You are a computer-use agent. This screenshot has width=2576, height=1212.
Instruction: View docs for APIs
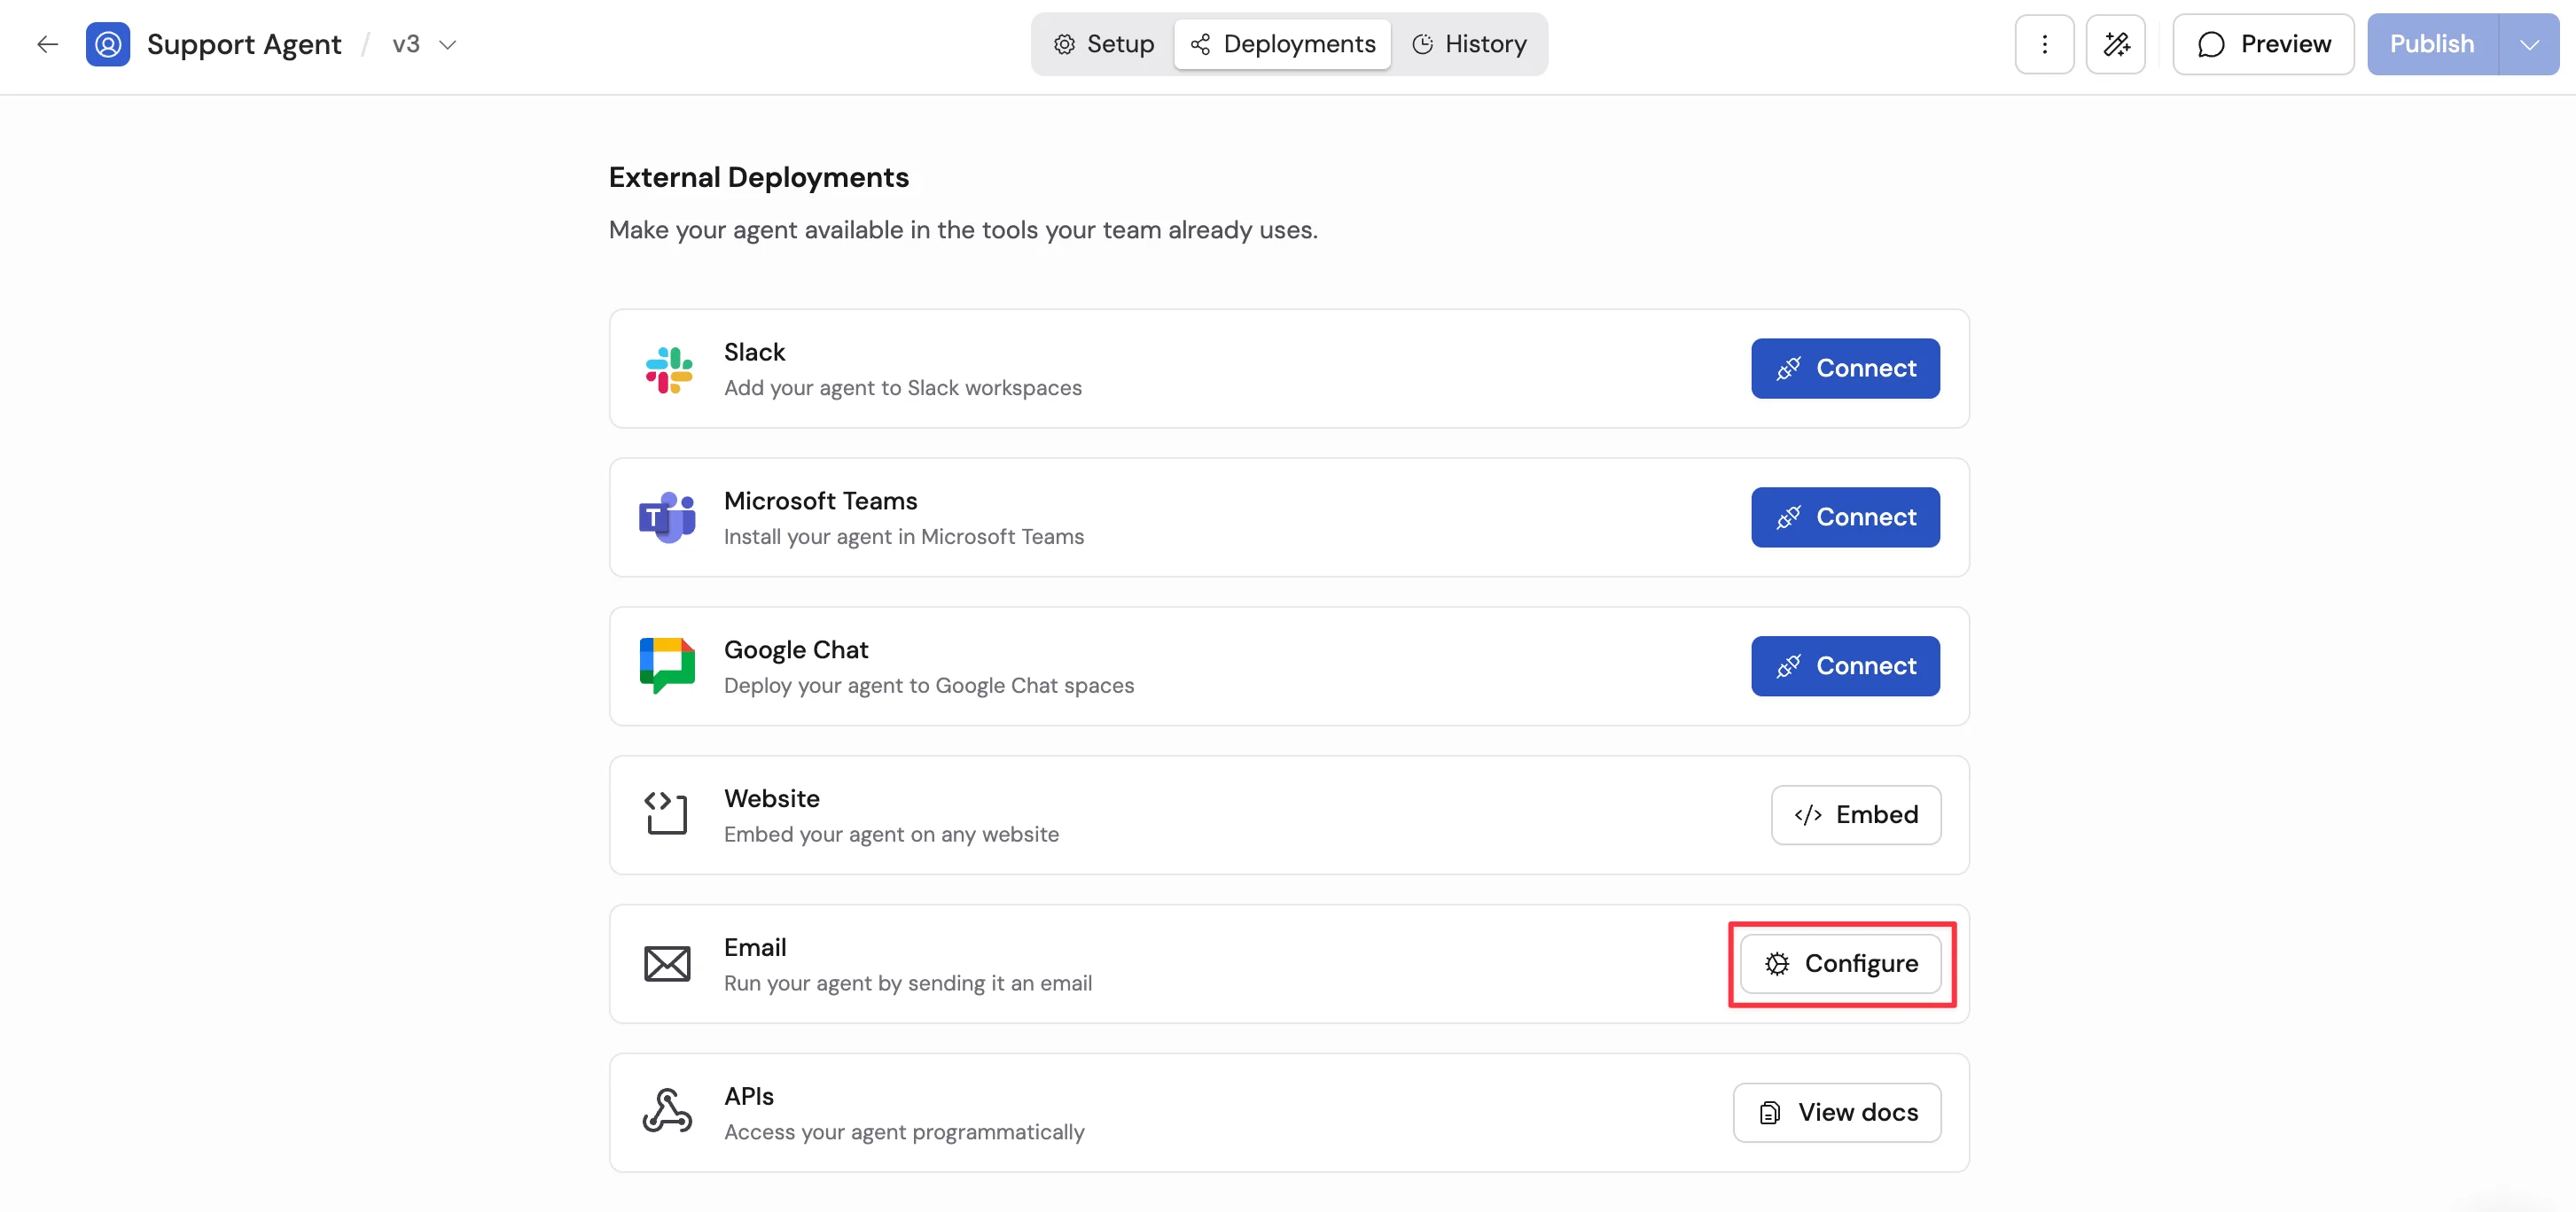click(x=1837, y=1113)
